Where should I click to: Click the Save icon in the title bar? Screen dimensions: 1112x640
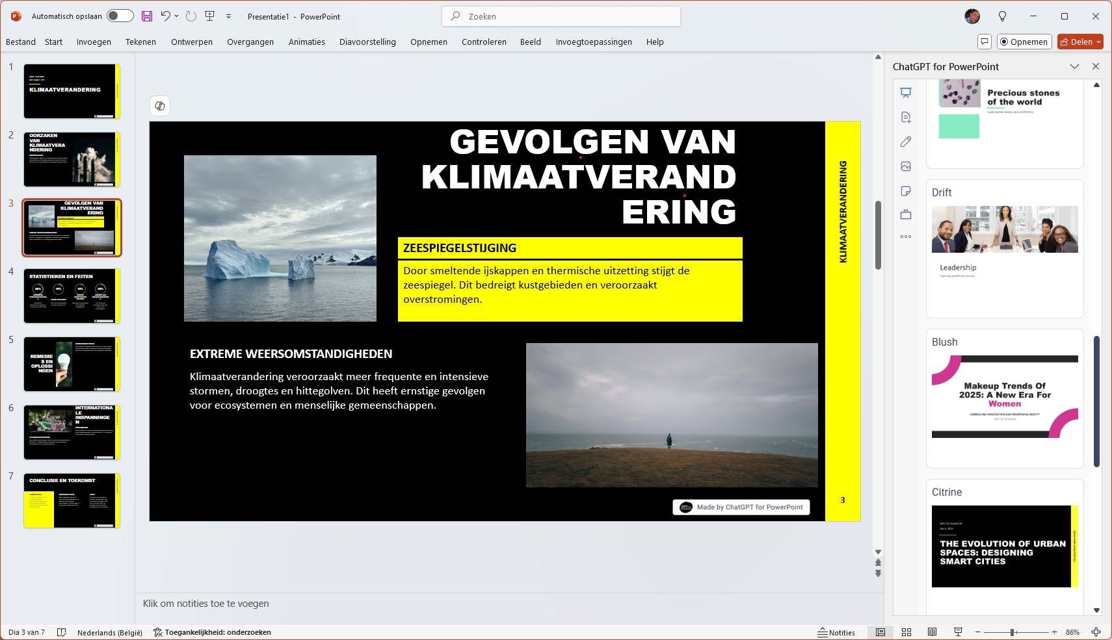pyautogui.click(x=147, y=16)
